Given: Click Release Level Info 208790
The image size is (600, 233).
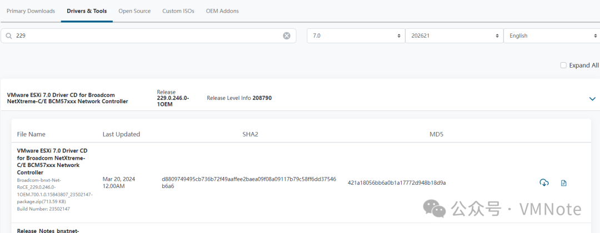Looking at the screenshot, I should pyautogui.click(x=239, y=98).
